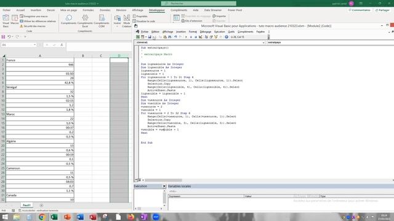
Task: Click Visualiser le code
Action: coord(143,21)
